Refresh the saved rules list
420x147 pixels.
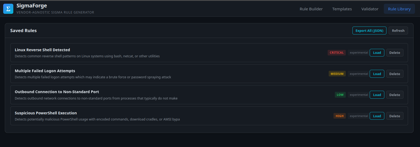(x=398, y=31)
